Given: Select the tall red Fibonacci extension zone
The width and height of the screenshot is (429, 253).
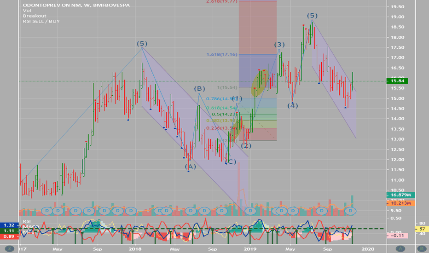Looking at the screenshot, I should click(x=258, y=27).
